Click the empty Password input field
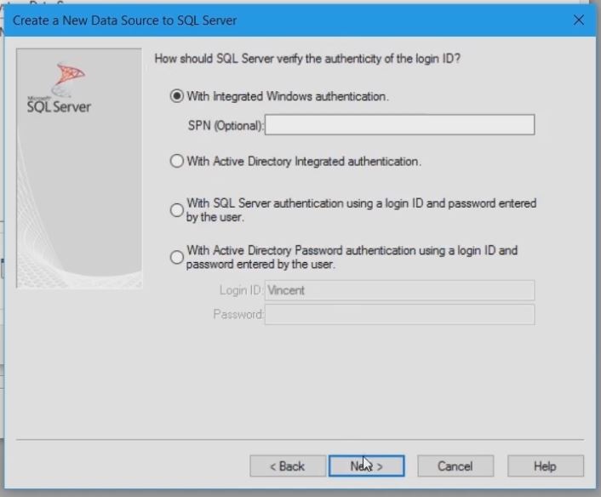The image size is (601, 497). [x=399, y=315]
